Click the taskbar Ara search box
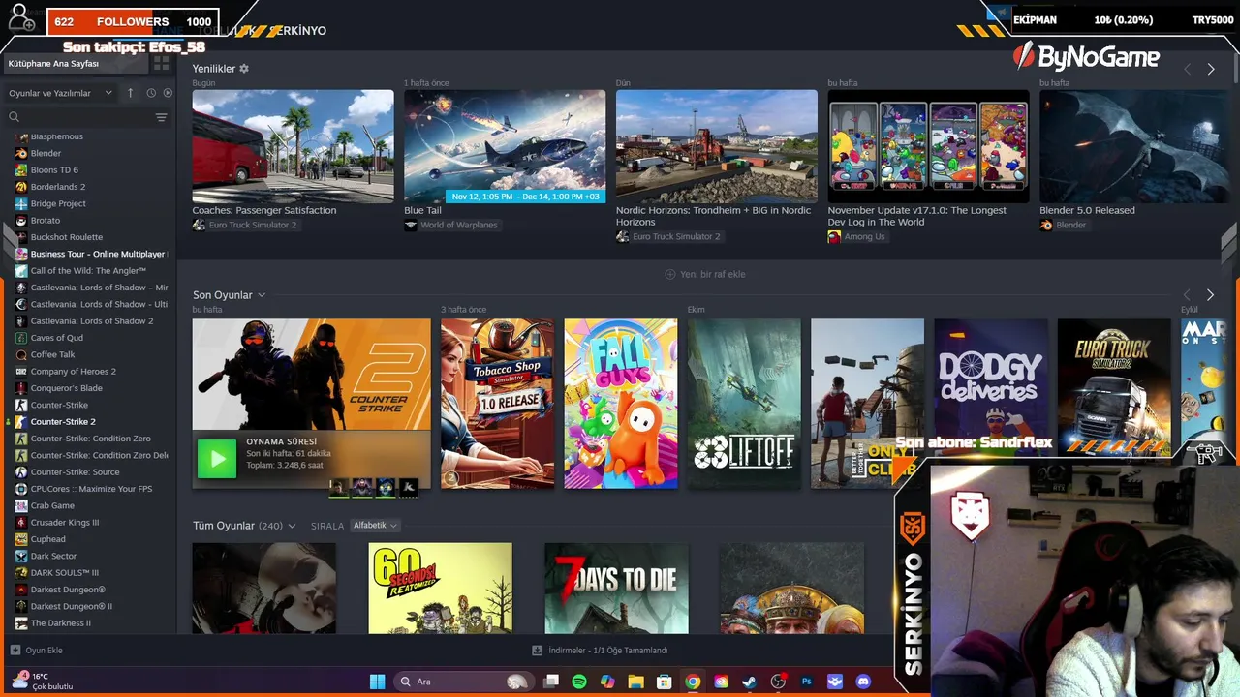Screen dimensions: 1240x697 pos(464,682)
